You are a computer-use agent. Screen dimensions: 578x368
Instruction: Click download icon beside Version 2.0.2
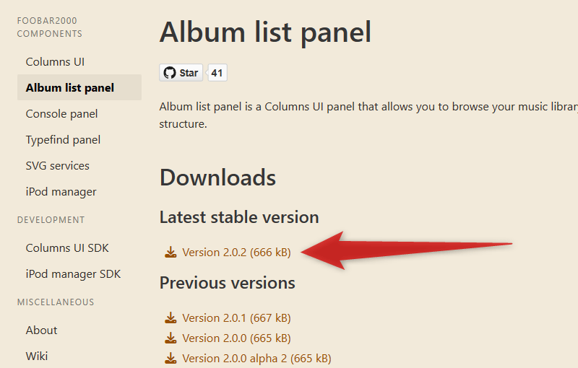(171, 253)
